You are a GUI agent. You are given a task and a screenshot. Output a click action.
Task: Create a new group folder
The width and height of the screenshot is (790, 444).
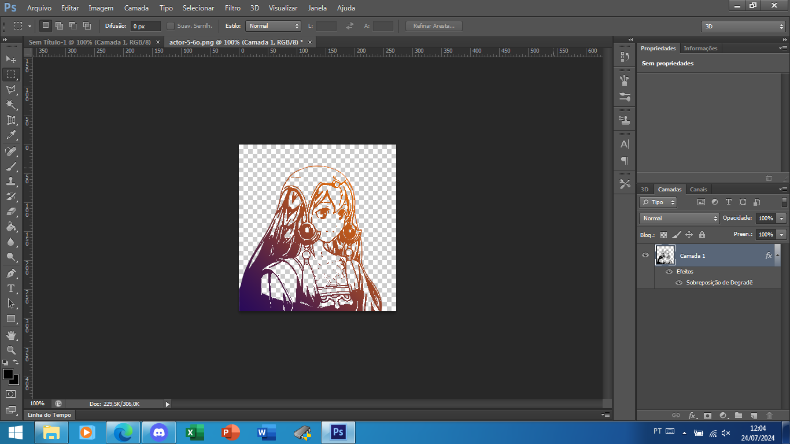[739, 415]
